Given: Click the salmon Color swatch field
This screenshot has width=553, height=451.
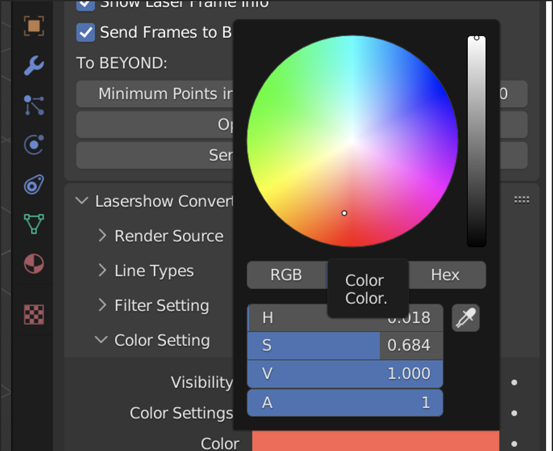Looking at the screenshot, I should pos(375,442).
